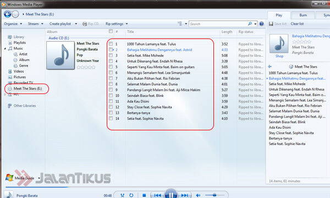The width and height of the screenshot is (330, 198).
Task: Mute the sound with speaker icon
Action: [x=198, y=195]
